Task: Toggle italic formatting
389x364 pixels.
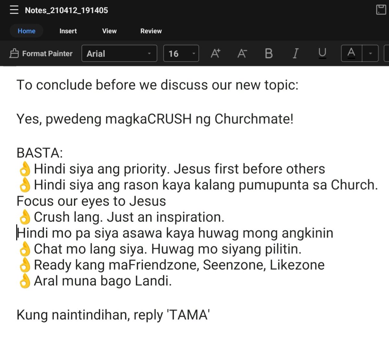Action: click(x=295, y=53)
